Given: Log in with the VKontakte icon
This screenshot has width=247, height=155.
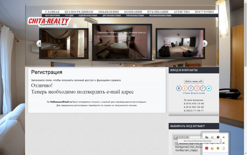Looking at the screenshot, I should (x=179, y=88).
